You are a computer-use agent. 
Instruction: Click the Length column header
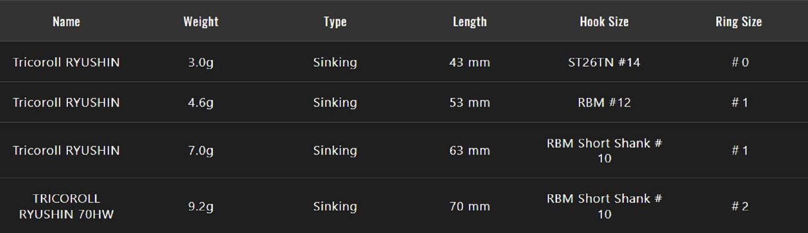point(469,22)
